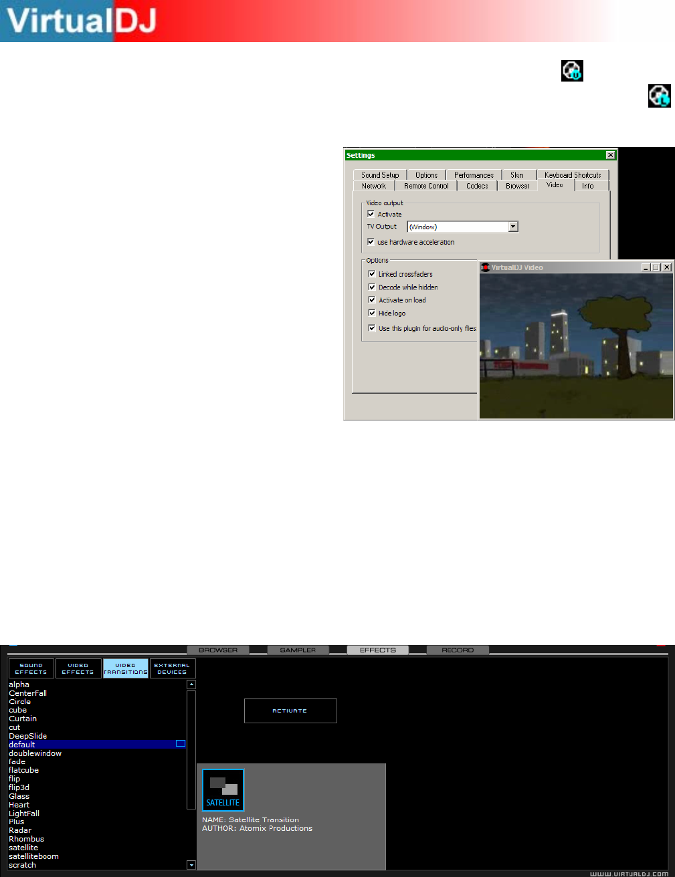Open Sound Effects category

(x=31, y=668)
